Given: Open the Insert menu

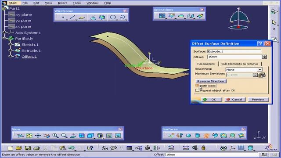Looking at the screenshot, I should 62,3.
